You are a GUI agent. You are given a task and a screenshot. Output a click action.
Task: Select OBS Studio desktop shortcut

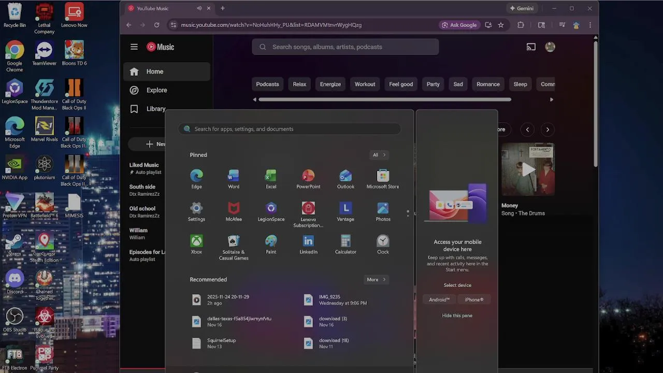[15, 320]
